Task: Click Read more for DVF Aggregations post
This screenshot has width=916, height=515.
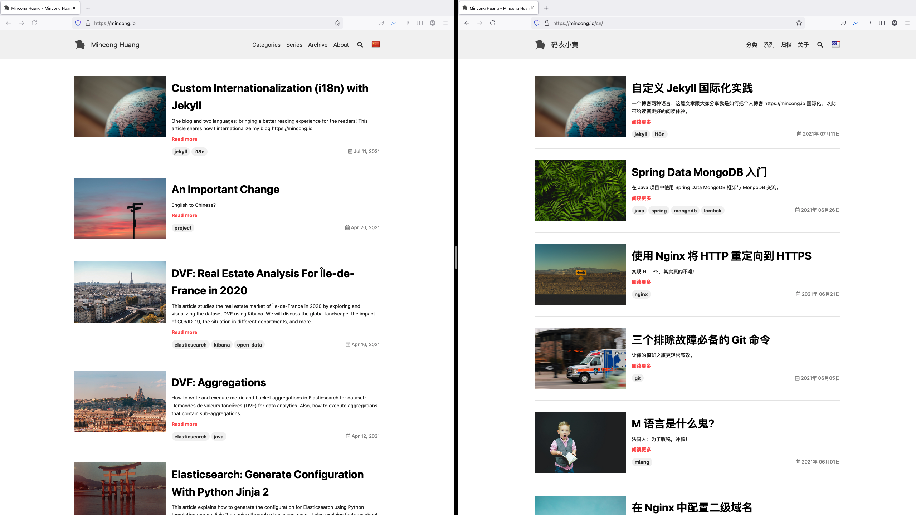Action: pyautogui.click(x=184, y=424)
